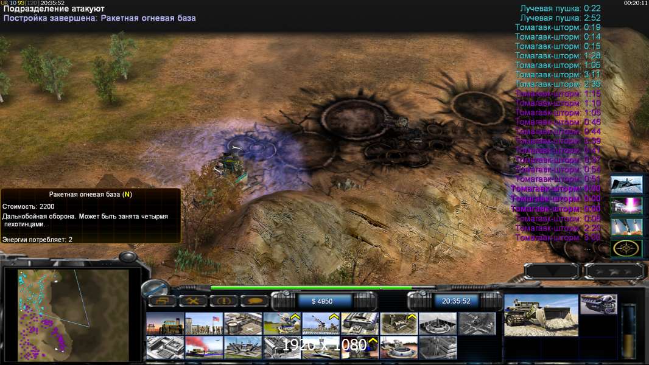Click the greyed tall tower icon in bottom row
This screenshot has width=649, height=365.
pyautogui.click(x=438, y=347)
